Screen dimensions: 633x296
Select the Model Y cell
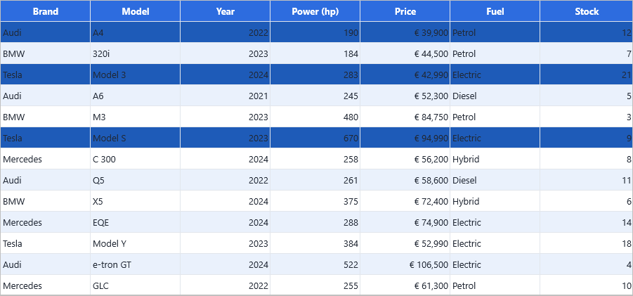coord(135,243)
